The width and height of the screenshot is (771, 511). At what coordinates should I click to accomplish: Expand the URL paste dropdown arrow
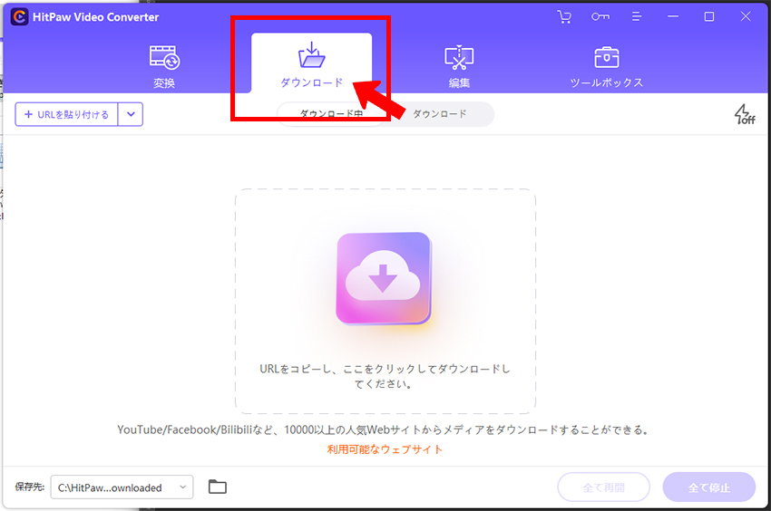tap(131, 114)
